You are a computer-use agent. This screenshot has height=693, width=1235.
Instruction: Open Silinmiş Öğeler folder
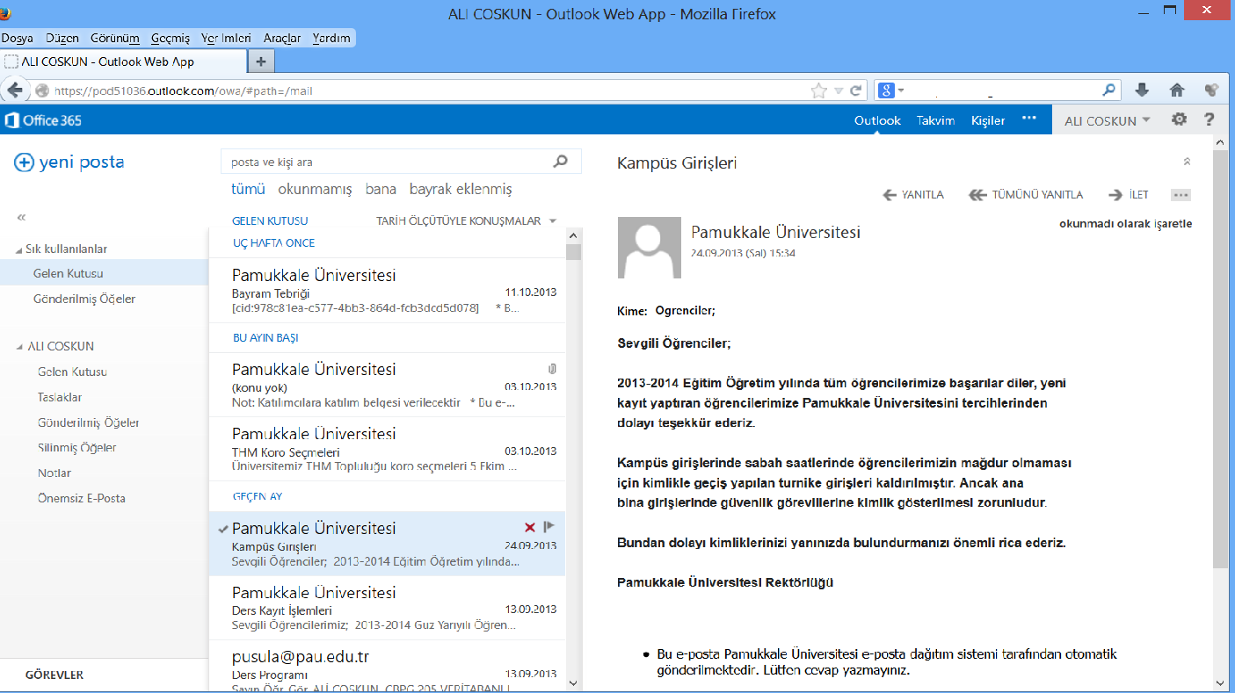click(x=77, y=447)
